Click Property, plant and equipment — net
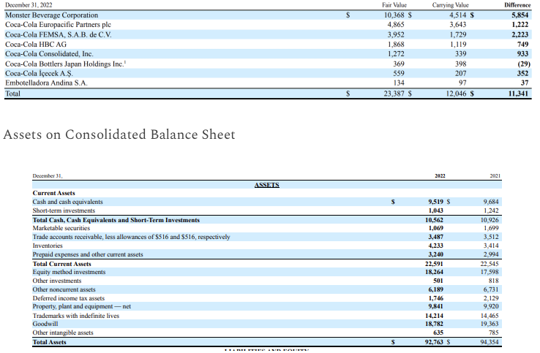 82,306
